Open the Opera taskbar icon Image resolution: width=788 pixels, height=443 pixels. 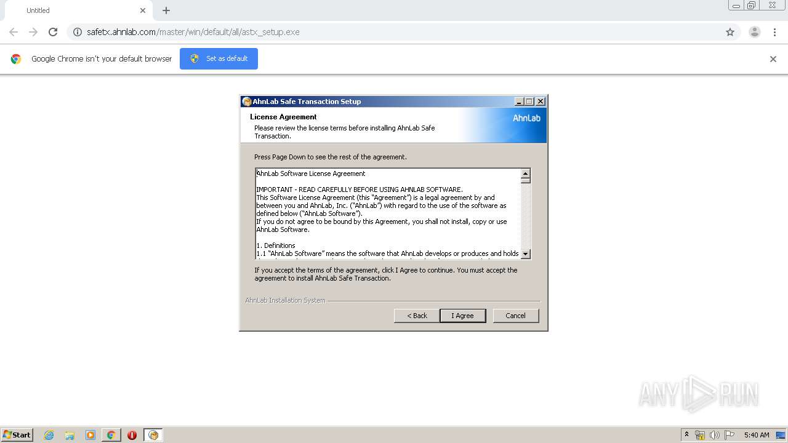[132, 435]
